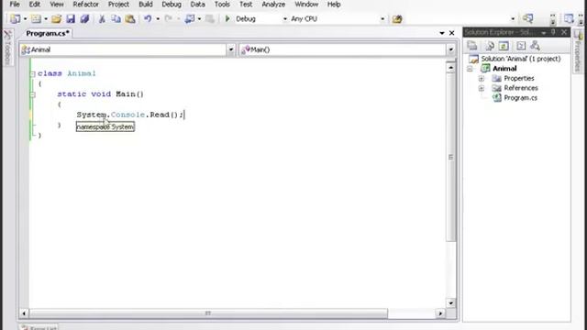Screen dimensions: 587x330
Task: Click the New Project toolbar icon
Action: 16,18
